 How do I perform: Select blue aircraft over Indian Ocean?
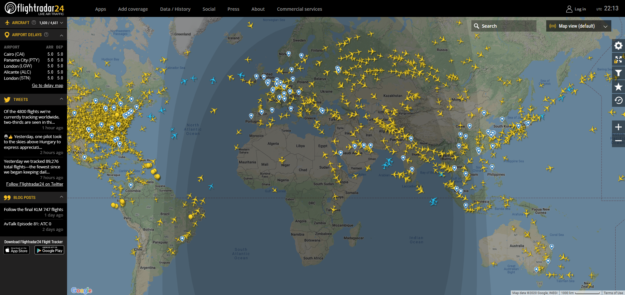click(x=433, y=202)
